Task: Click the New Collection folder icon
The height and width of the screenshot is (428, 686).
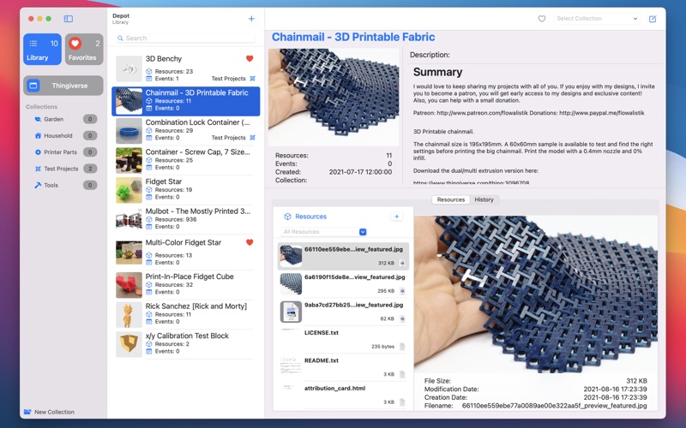Action: [27, 412]
